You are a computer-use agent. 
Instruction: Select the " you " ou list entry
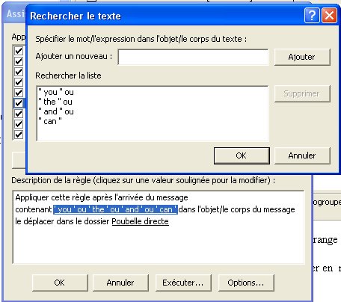(56, 92)
